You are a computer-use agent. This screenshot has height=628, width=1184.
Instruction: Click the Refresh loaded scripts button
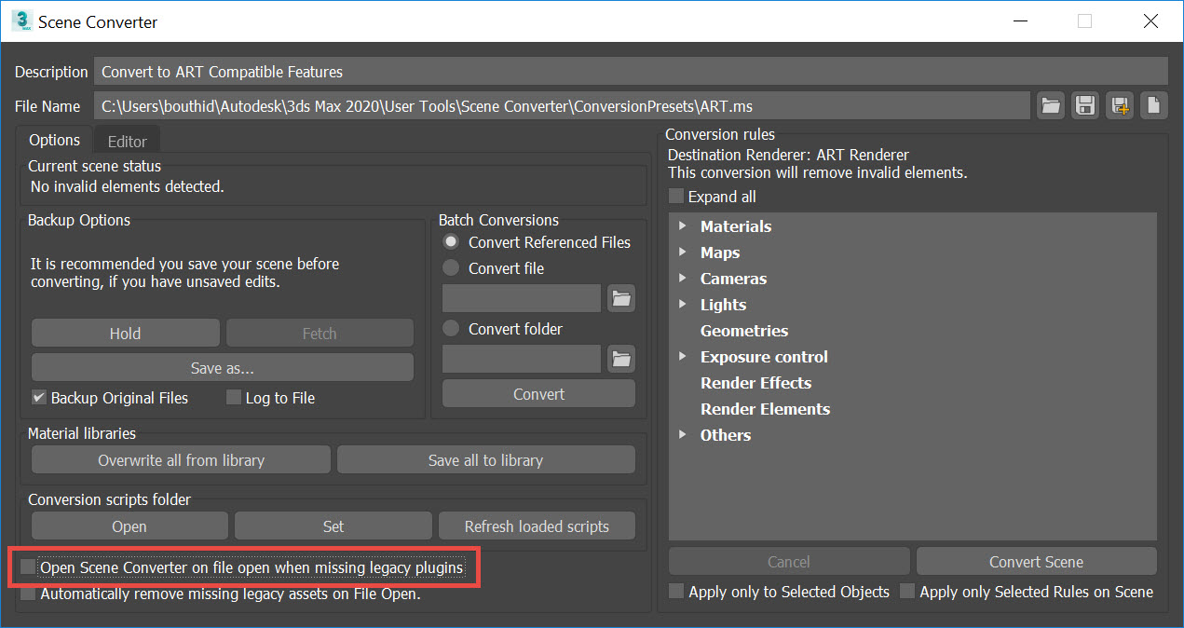537,526
